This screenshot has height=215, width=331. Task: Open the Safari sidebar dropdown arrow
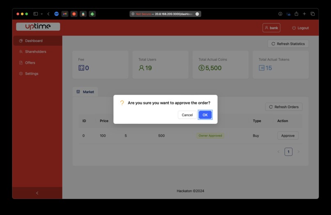(x=42, y=14)
